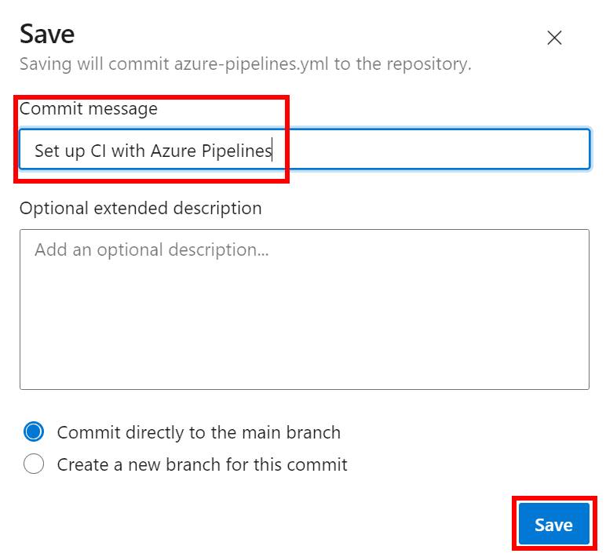Click the 'Save' dialog heading
Screen dimensions: 606x557
[x=47, y=34]
